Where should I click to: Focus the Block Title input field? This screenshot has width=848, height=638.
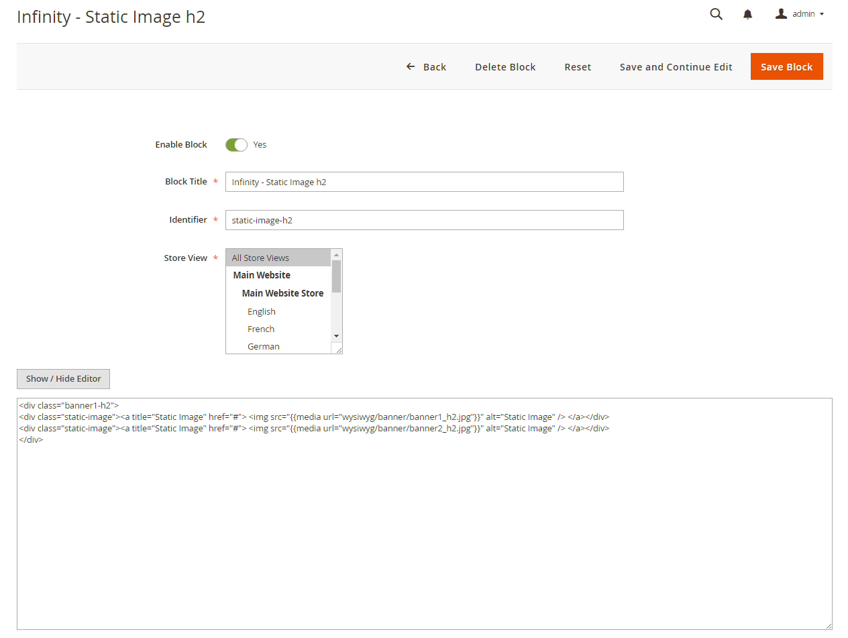pos(424,182)
